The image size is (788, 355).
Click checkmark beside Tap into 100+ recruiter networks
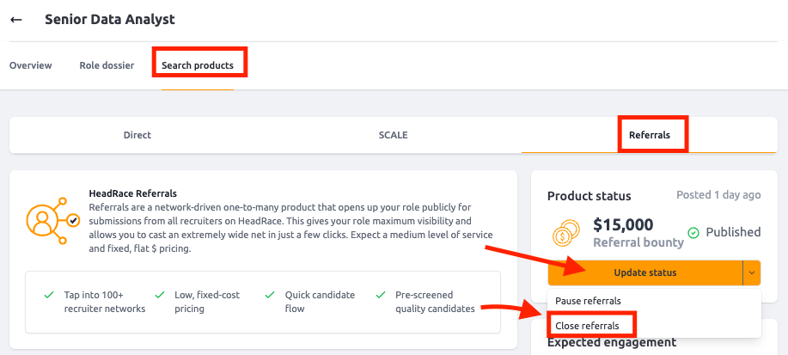tap(49, 295)
